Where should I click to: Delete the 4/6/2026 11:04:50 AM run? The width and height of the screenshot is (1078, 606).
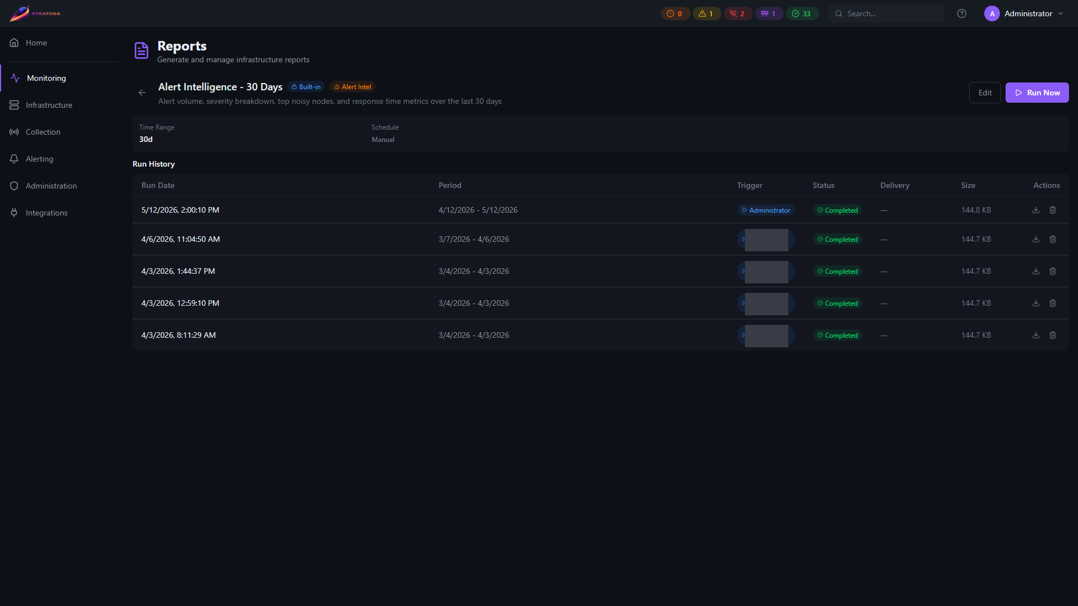(1053, 239)
